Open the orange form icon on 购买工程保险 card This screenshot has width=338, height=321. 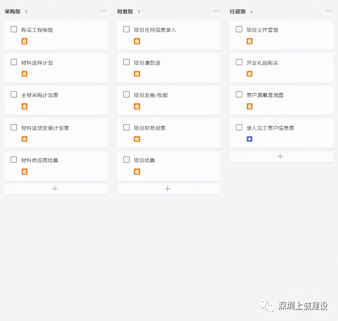pos(24,41)
